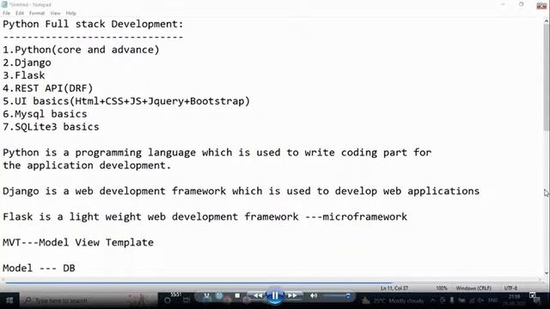The image size is (550, 309).
Task: Click the line 'Model --- DB'
Action: point(39,269)
